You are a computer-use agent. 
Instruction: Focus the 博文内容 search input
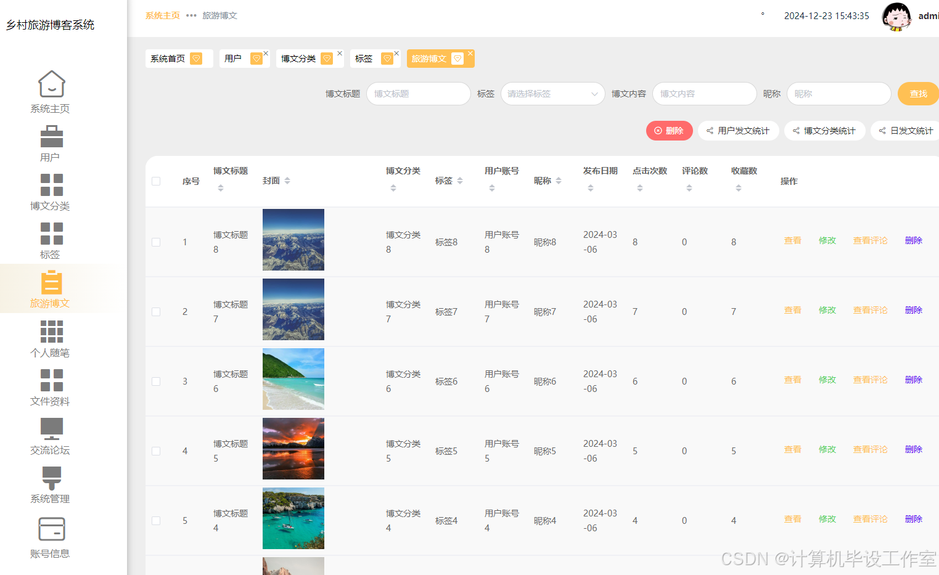point(705,94)
